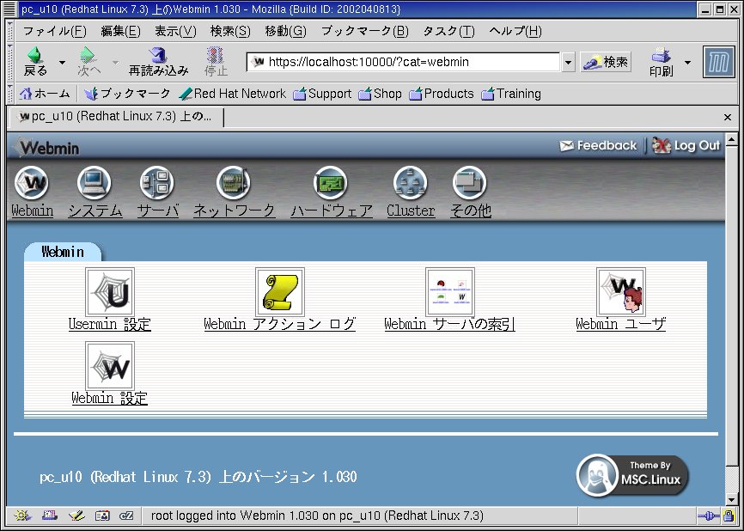The height and width of the screenshot is (531, 744).
Task: Open the Usermin 設定 module icon
Action: click(110, 291)
